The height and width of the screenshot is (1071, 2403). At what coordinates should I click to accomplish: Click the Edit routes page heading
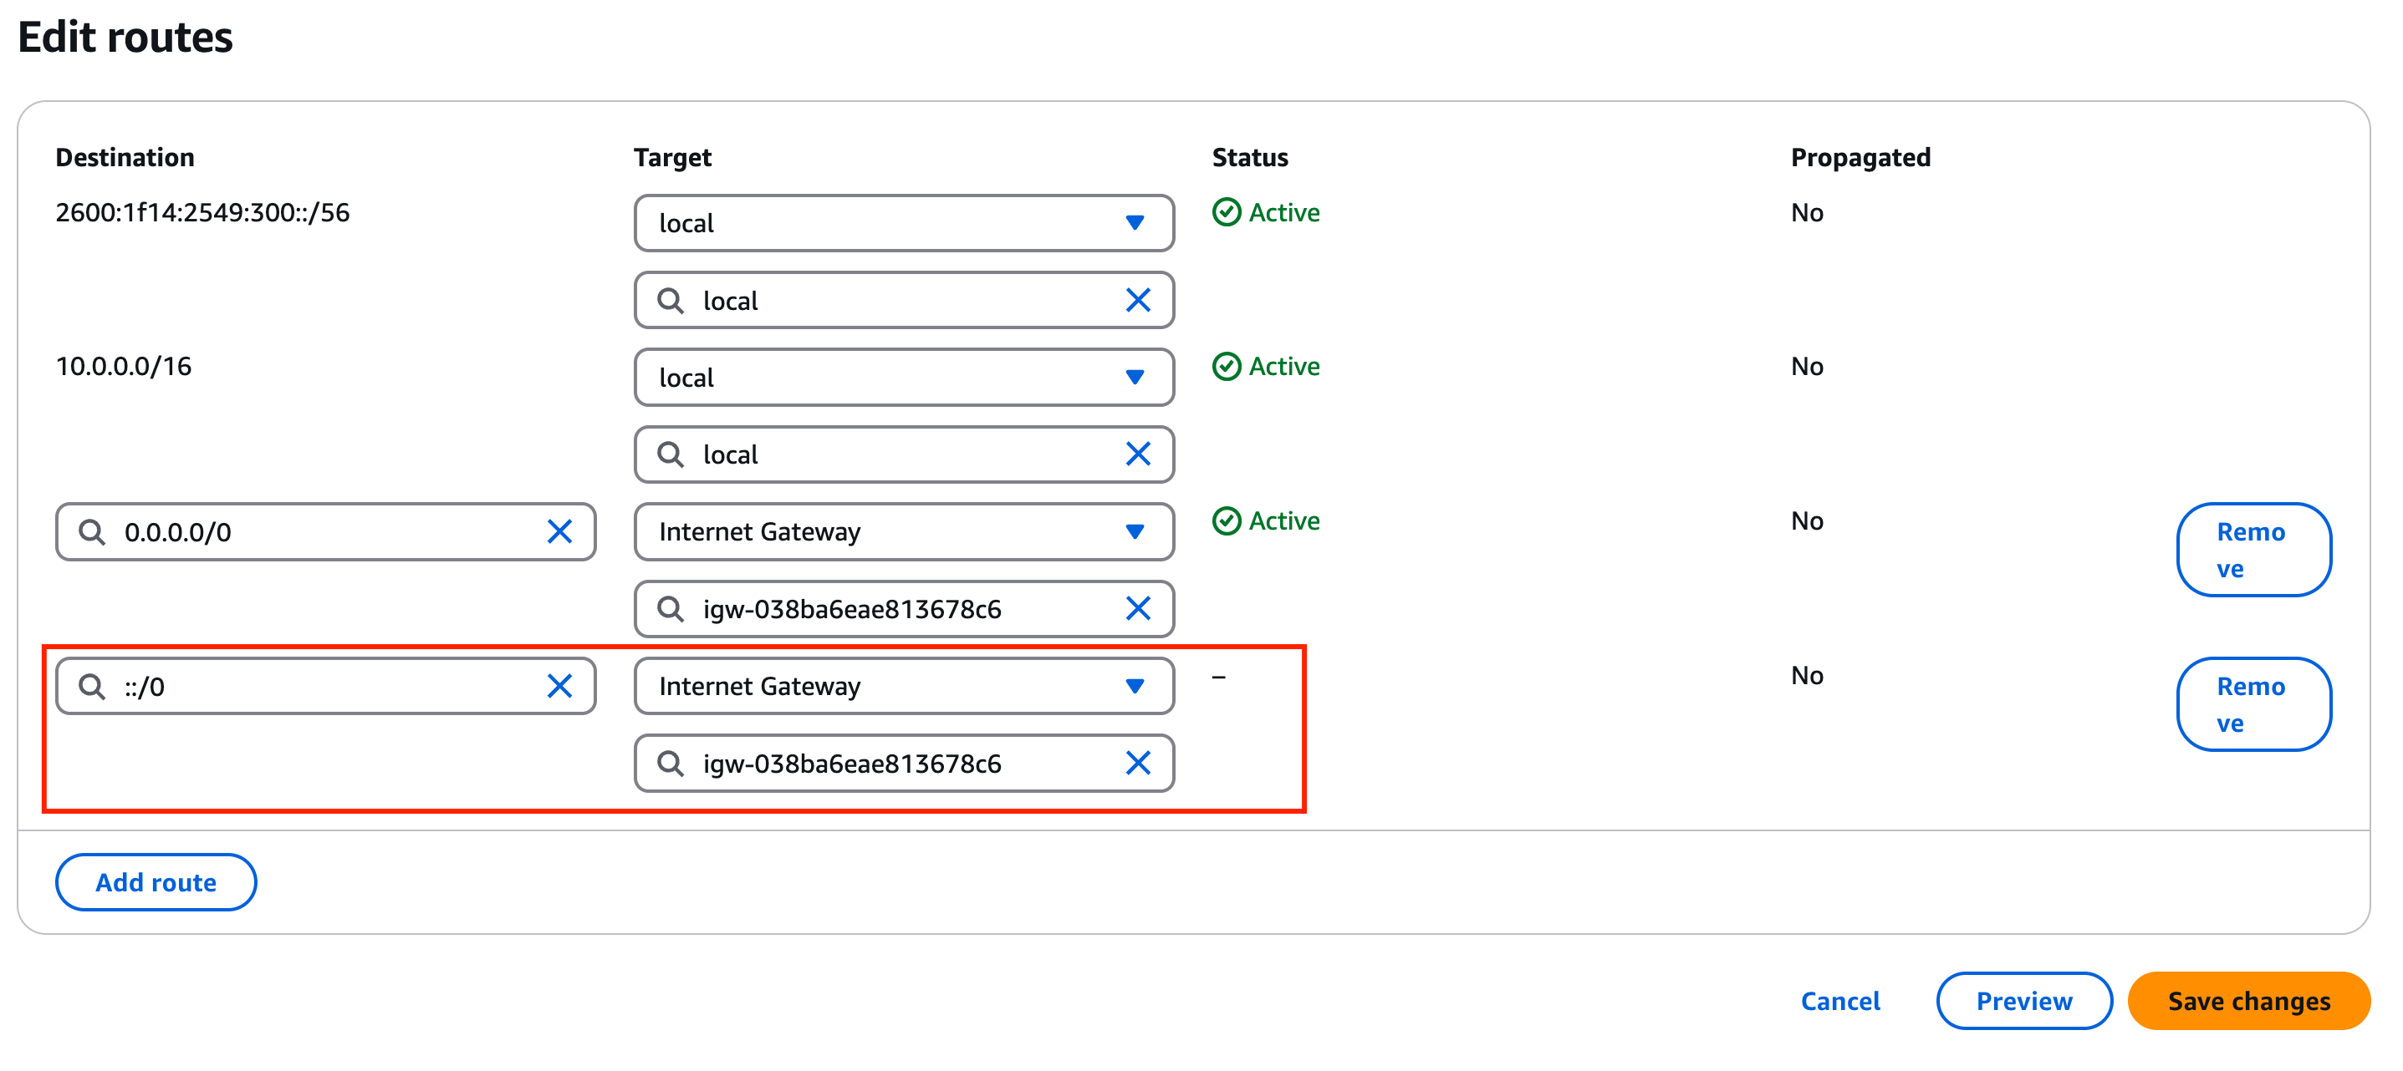(x=125, y=38)
